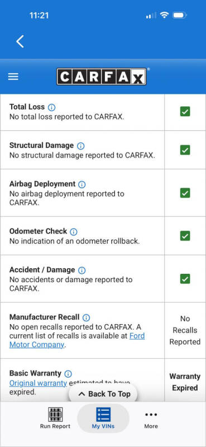The image size is (206, 447).
Task: Click the Total Loss green checkmark
Action: point(185,111)
